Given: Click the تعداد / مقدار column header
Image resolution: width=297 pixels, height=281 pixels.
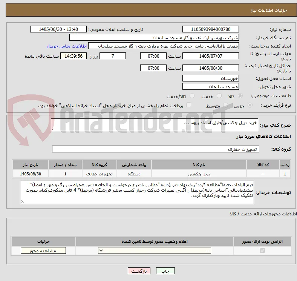Looking at the screenshot, I should [65, 165].
